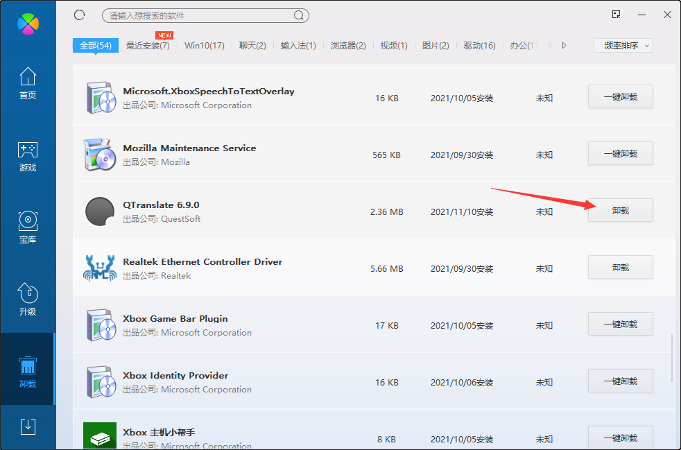Select the QTranslate 6.9.0 name text
Image resolution: width=681 pixels, height=450 pixels.
pos(161,205)
